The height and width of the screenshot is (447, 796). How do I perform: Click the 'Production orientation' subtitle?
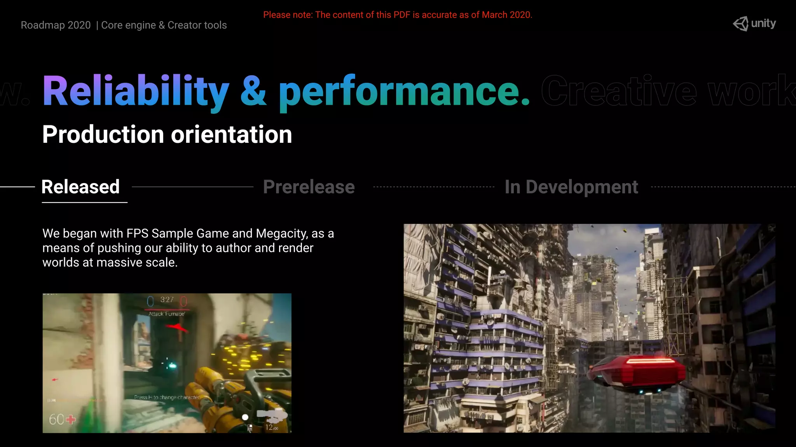coord(167,135)
